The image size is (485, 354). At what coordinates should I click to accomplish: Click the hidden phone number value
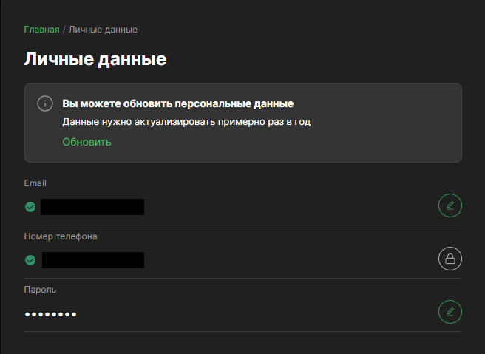[92, 260]
